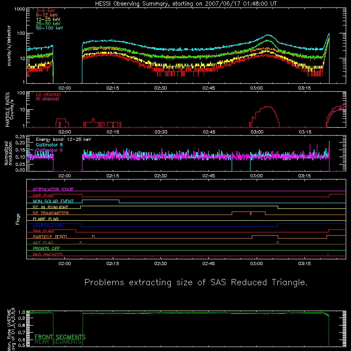Select the 3-6 keV legend label
The height and width of the screenshot is (351, 351).
[x=45, y=11]
